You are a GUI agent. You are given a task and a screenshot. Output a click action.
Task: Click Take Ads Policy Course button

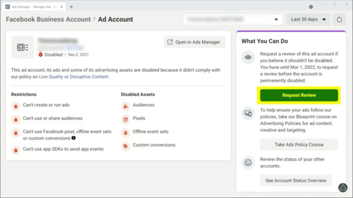coord(299,145)
